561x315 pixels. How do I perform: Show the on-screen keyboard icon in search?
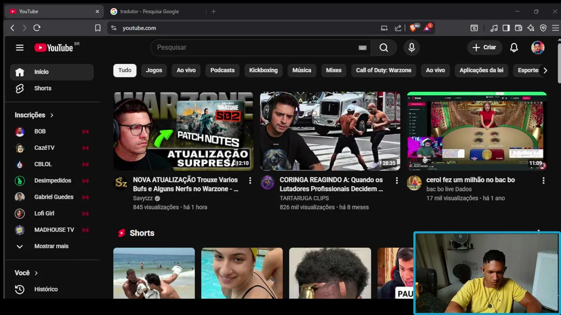point(362,48)
